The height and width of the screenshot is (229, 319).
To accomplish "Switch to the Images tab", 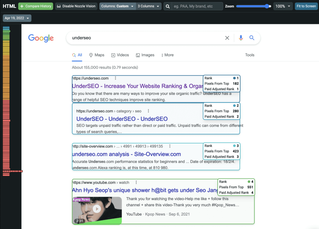I will pyautogui.click(x=145, y=55).
